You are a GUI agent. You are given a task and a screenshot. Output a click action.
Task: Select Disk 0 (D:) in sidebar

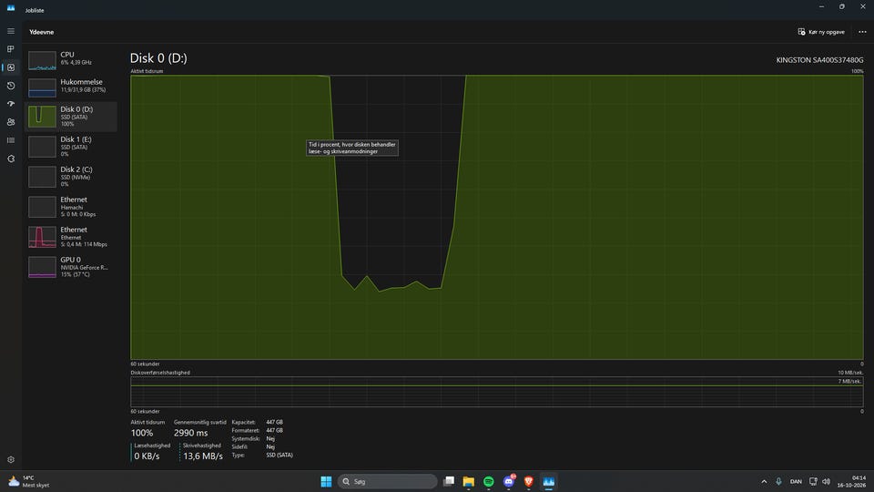pyautogui.click(x=71, y=116)
